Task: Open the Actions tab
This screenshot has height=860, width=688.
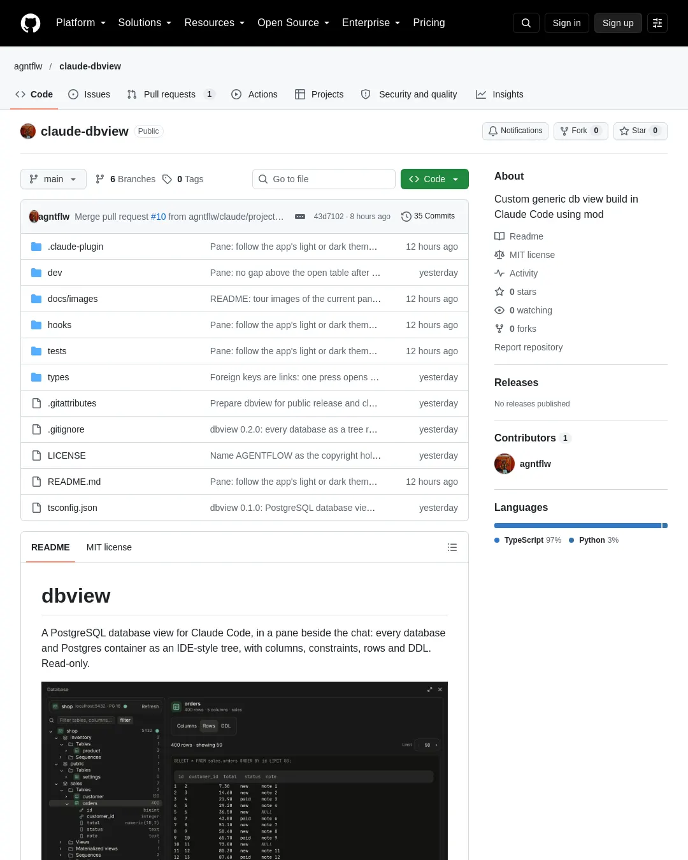Action: click(x=254, y=94)
